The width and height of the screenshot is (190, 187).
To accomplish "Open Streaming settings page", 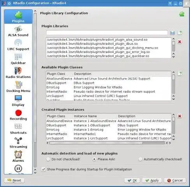I will [x=18, y=143].
